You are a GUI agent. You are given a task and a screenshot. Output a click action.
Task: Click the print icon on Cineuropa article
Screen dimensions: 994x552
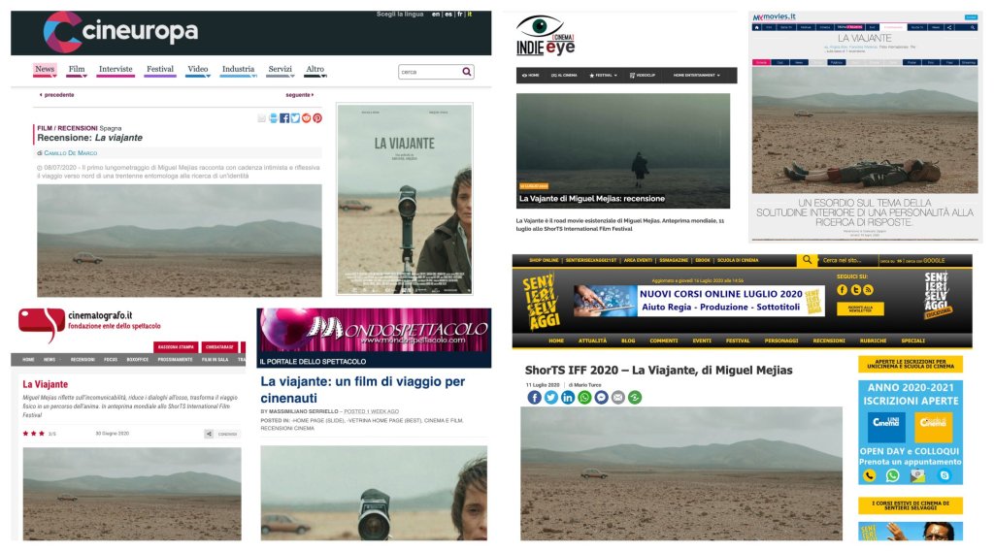click(274, 118)
